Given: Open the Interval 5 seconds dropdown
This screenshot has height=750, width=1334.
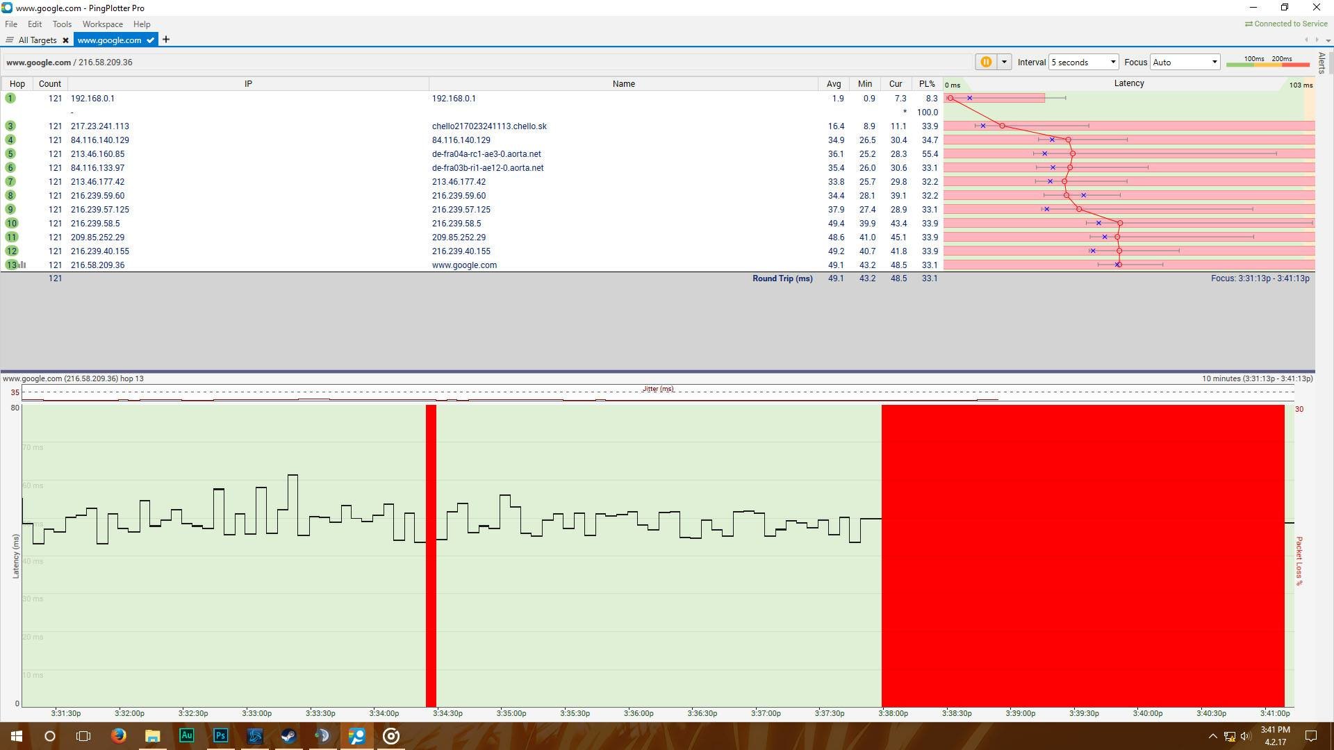Looking at the screenshot, I should coord(1083,62).
